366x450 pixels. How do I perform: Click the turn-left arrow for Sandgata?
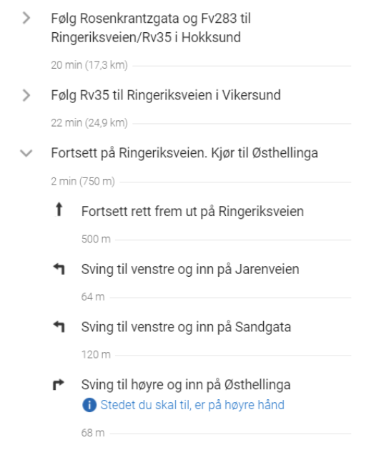point(59,327)
